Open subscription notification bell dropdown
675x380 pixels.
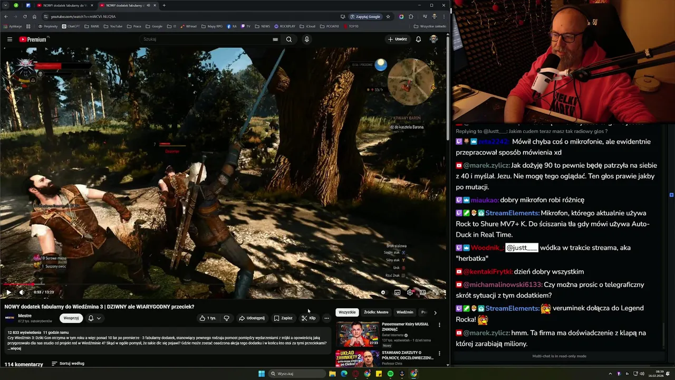pos(94,318)
